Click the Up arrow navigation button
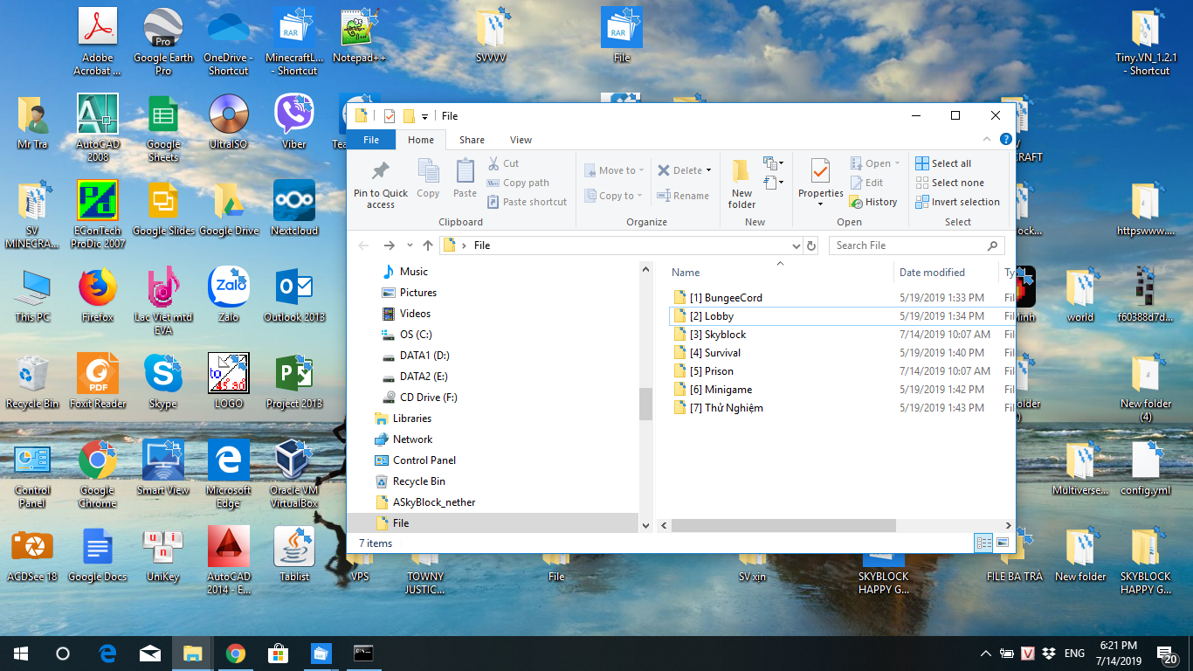1193x671 pixels. tap(428, 246)
